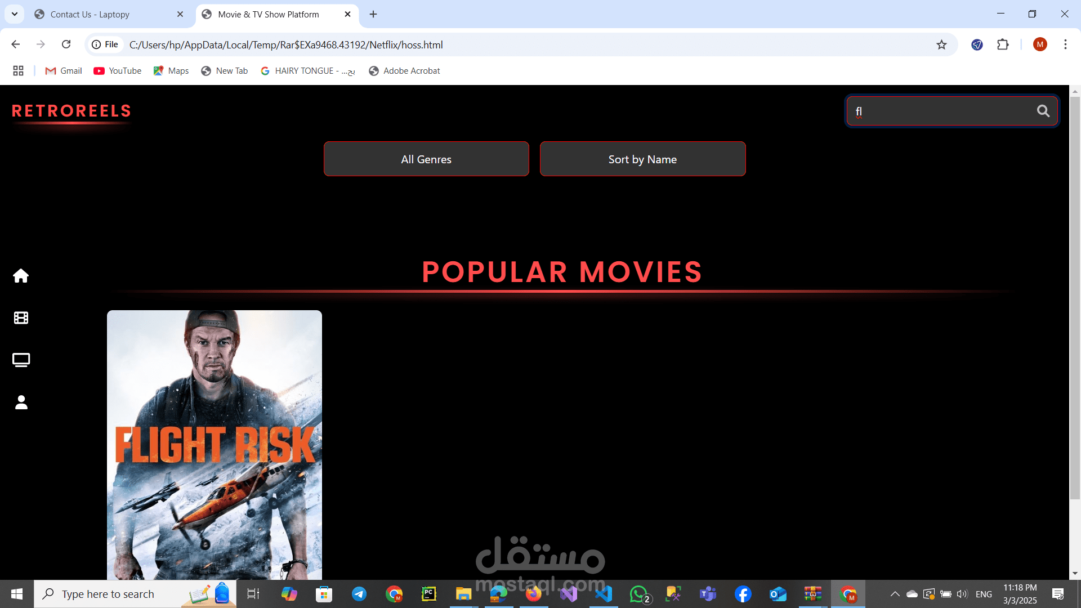Image resolution: width=1081 pixels, height=608 pixels.
Task: Click the Home icon in sidebar
Action: click(21, 276)
